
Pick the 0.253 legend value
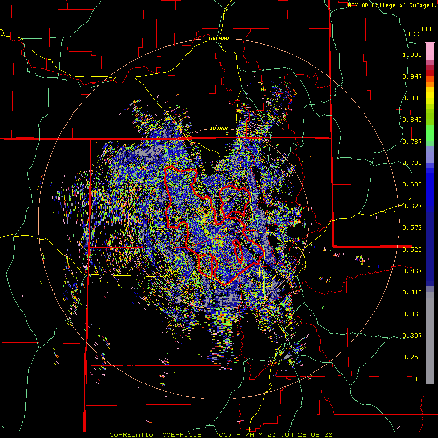point(412,357)
